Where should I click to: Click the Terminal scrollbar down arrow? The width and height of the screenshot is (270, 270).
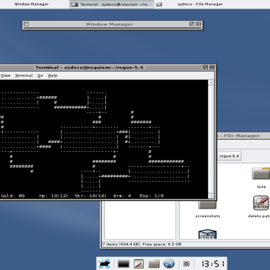coord(211,196)
